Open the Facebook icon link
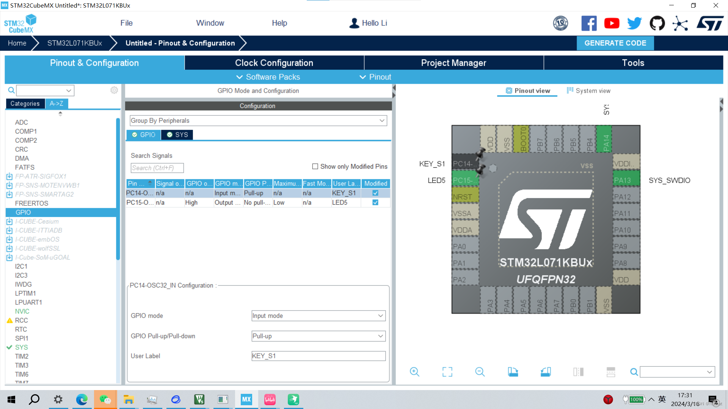Viewport: 728px width, 409px height. pyautogui.click(x=589, y=23)
